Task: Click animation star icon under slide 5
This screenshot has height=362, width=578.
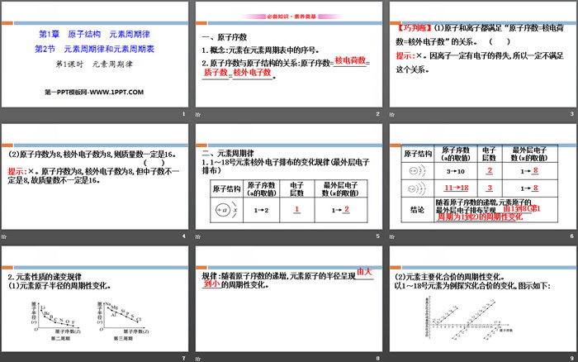Action: (x=198, y=236)
